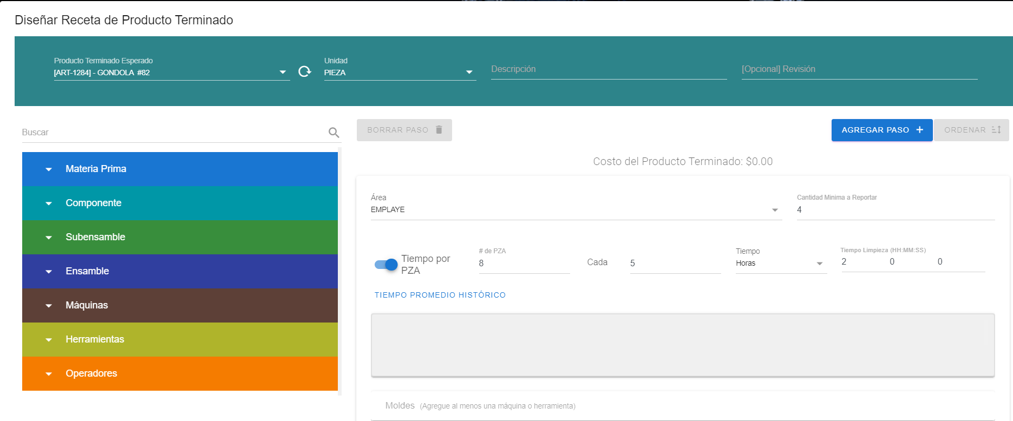Click the Descripción input field
This screenshot has width=1013, height=421.
pos(608,70)
